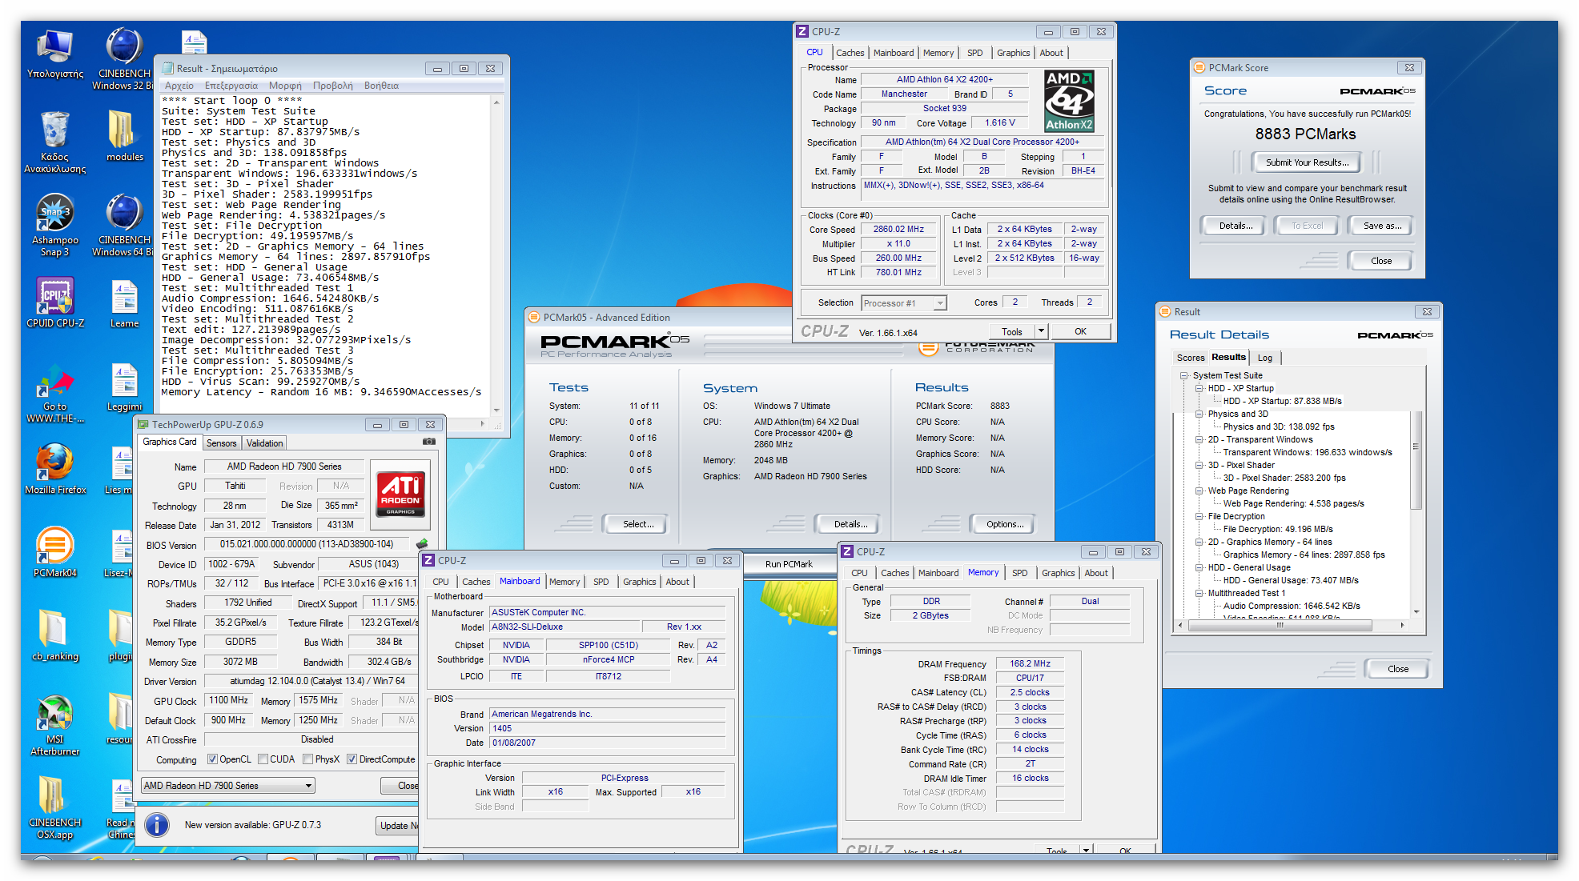Click the AMD Athlon 64 X2 logo

tap(1069, 101)
